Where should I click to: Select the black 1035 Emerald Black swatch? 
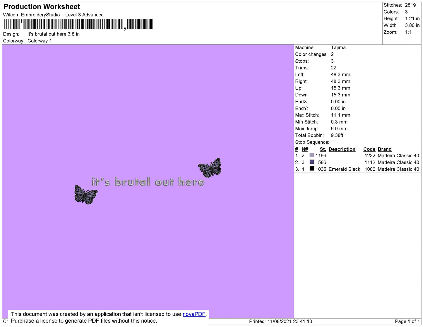coord(312,169)
